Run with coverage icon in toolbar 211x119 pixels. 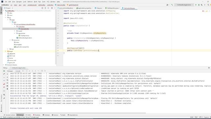pyautogui.click(x=202, y=5)
